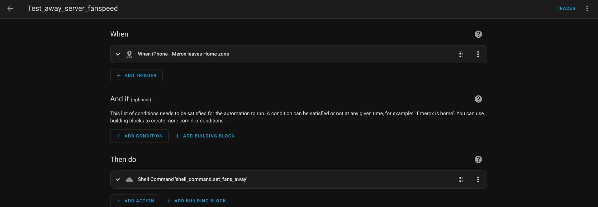Open help for the And if section
The width and height of the screenshot is (598, 207).
point(478,99)
